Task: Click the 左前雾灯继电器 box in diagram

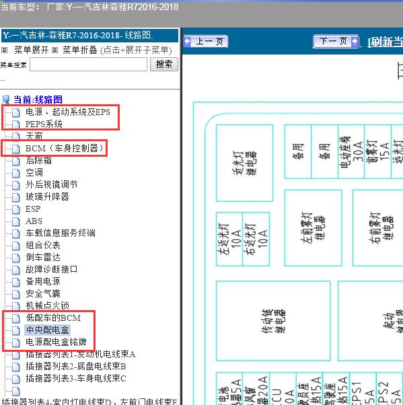Action: [x=313, y=228]
